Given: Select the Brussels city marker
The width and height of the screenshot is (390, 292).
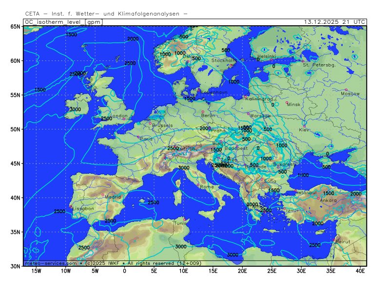Looking at the screenshot, I should click(150, 123).
